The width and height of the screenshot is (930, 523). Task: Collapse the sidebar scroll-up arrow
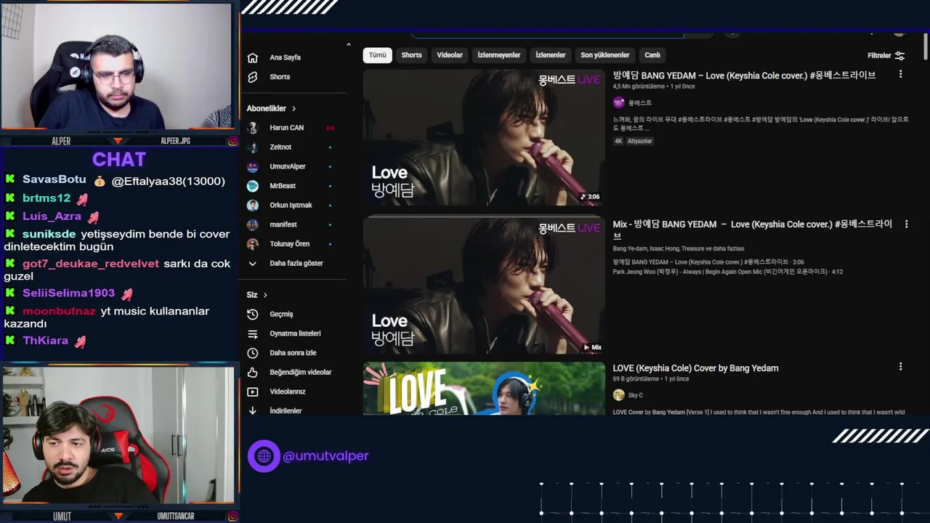coord(348,45)
